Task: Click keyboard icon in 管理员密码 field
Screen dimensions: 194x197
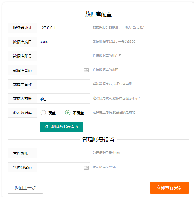Action: point(86,167)
